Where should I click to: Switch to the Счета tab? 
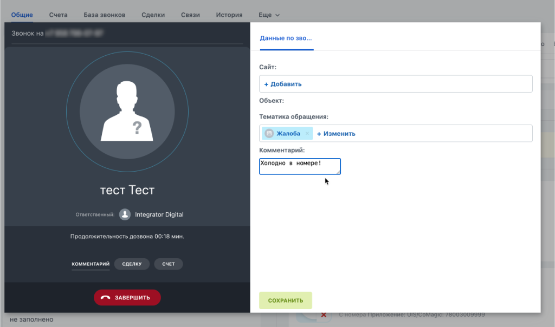tap(59, 15)
